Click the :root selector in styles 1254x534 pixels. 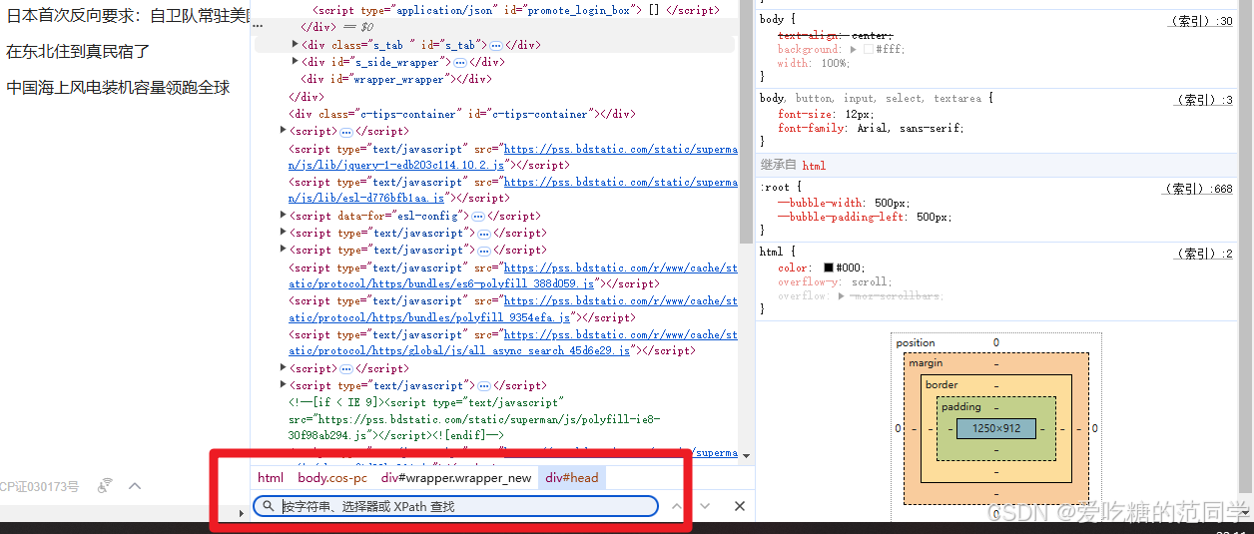pyautogui.click(x=774, y=187)
